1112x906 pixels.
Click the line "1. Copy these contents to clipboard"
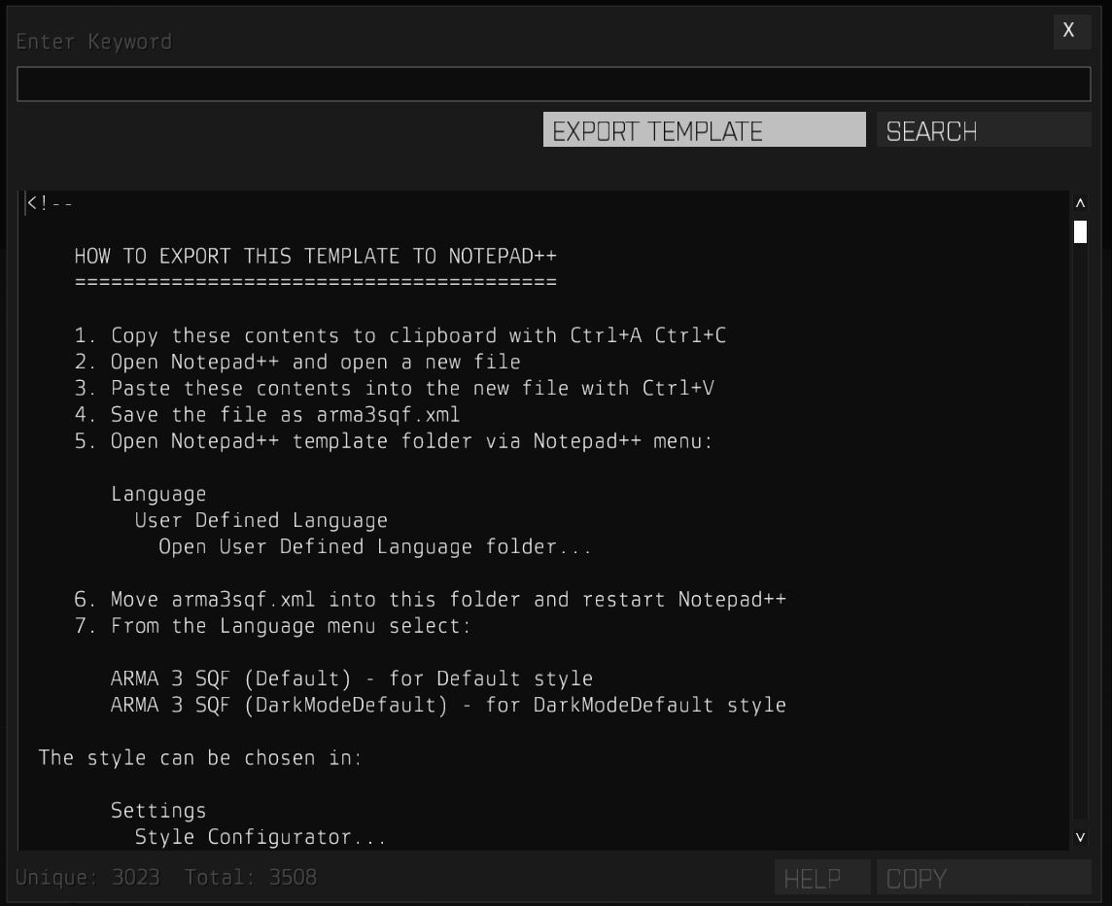pyautogui.click(x=400, y=335)
